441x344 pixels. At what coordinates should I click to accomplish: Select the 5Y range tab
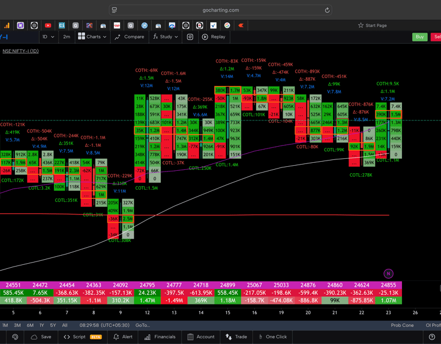click(53, 325)
